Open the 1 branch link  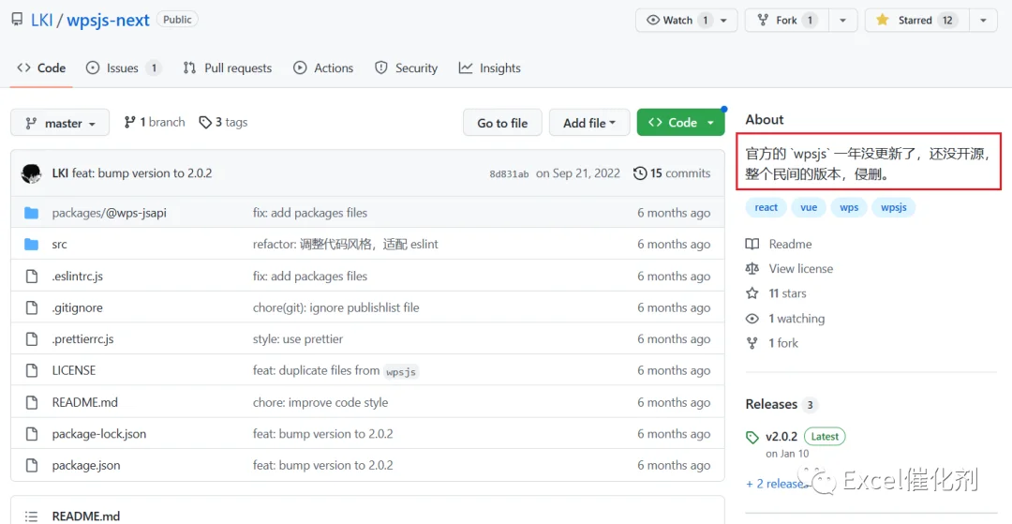click(x=155, y=122)
